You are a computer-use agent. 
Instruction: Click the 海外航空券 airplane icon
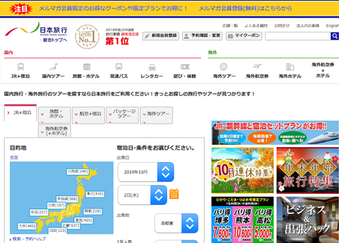pos(257,66)
